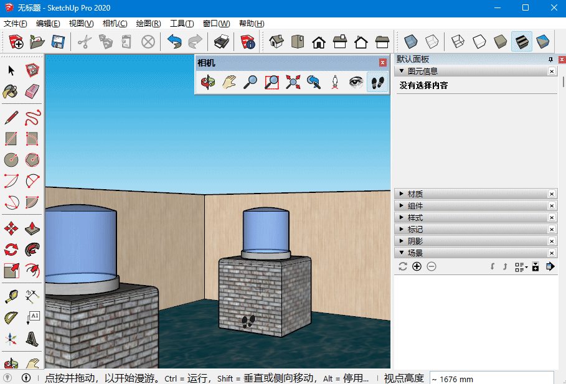Image resolution: width=566 pixels, height=384 pixels.
Task: Toggle Back Edges display style
Action: (432, 42)
